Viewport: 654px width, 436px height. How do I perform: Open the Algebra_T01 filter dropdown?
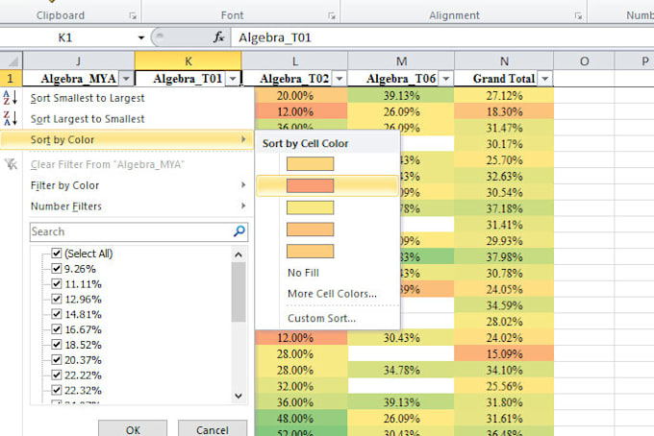233,79
